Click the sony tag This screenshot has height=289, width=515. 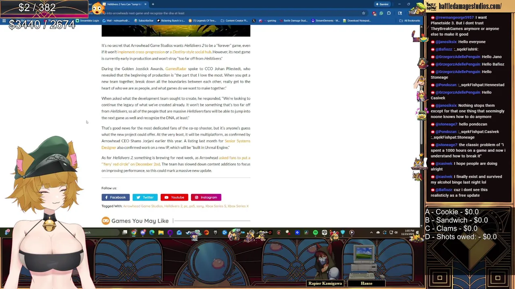click(200, 206)
